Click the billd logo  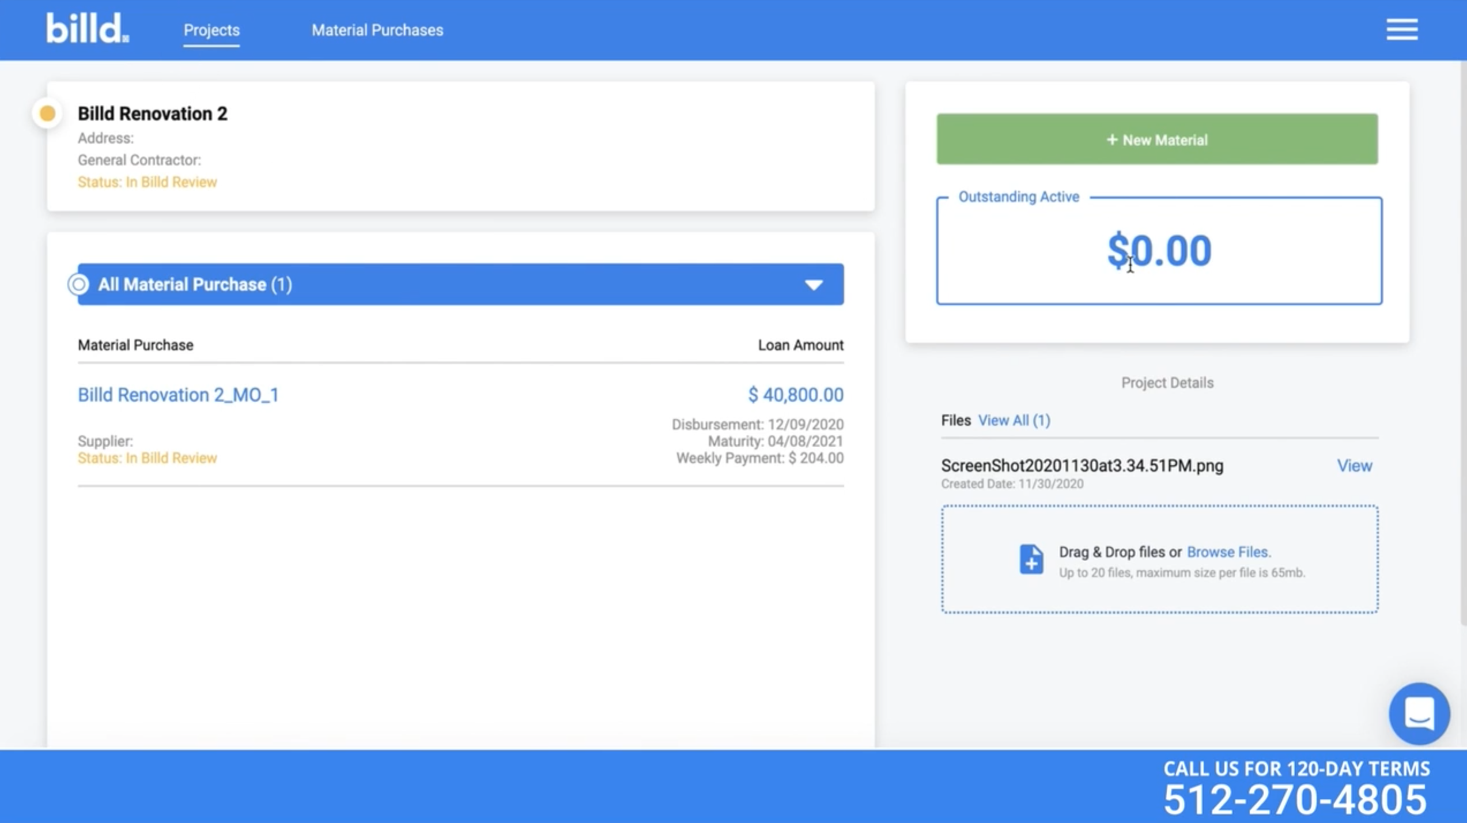coord(88,28)
